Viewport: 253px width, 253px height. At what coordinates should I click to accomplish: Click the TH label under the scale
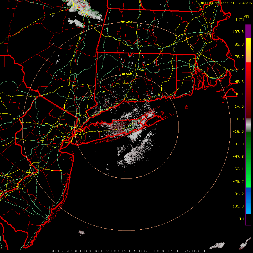(x=241, y=219)
